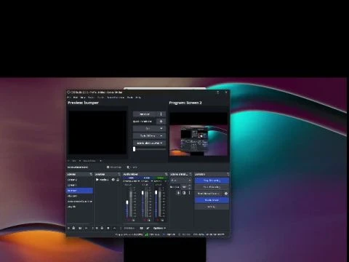Move scene up with arrow icon
Viewport: 349px width, 262px height.
click(86, 229)
